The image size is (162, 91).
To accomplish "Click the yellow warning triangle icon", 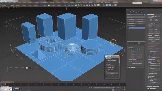I will point(49,5).
